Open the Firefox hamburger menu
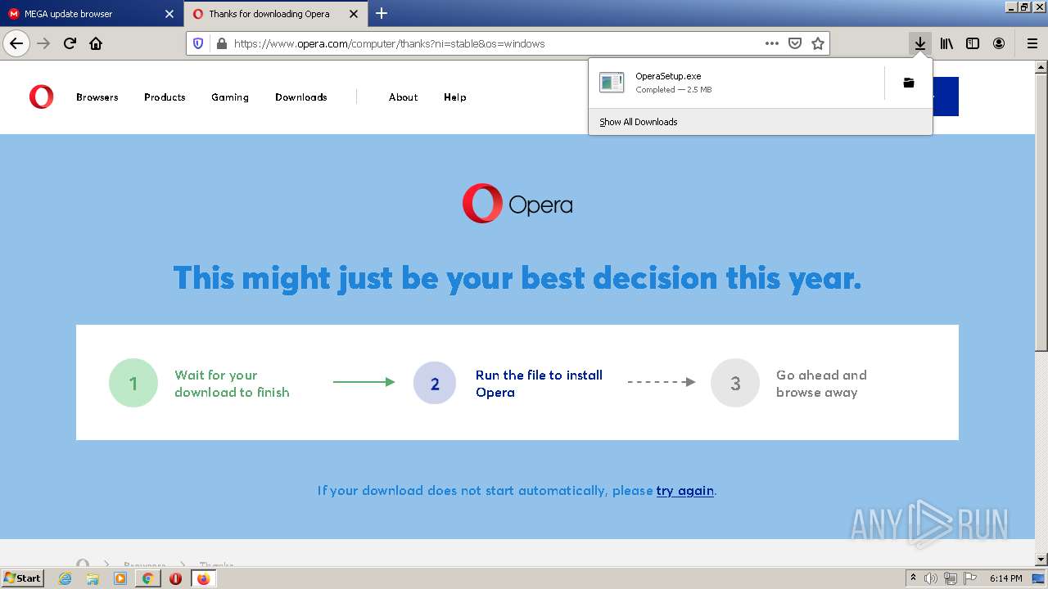The width and height of the screenshot is (1048, 589). click(1032, 43)
